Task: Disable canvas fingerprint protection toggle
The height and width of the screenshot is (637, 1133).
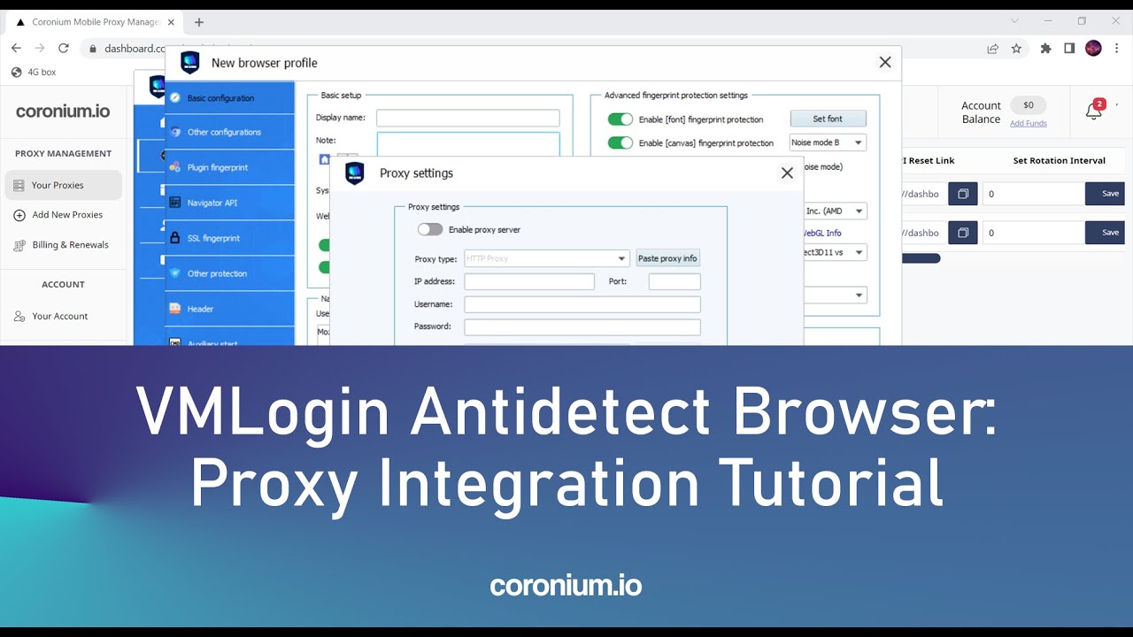Action: point(620,142)
